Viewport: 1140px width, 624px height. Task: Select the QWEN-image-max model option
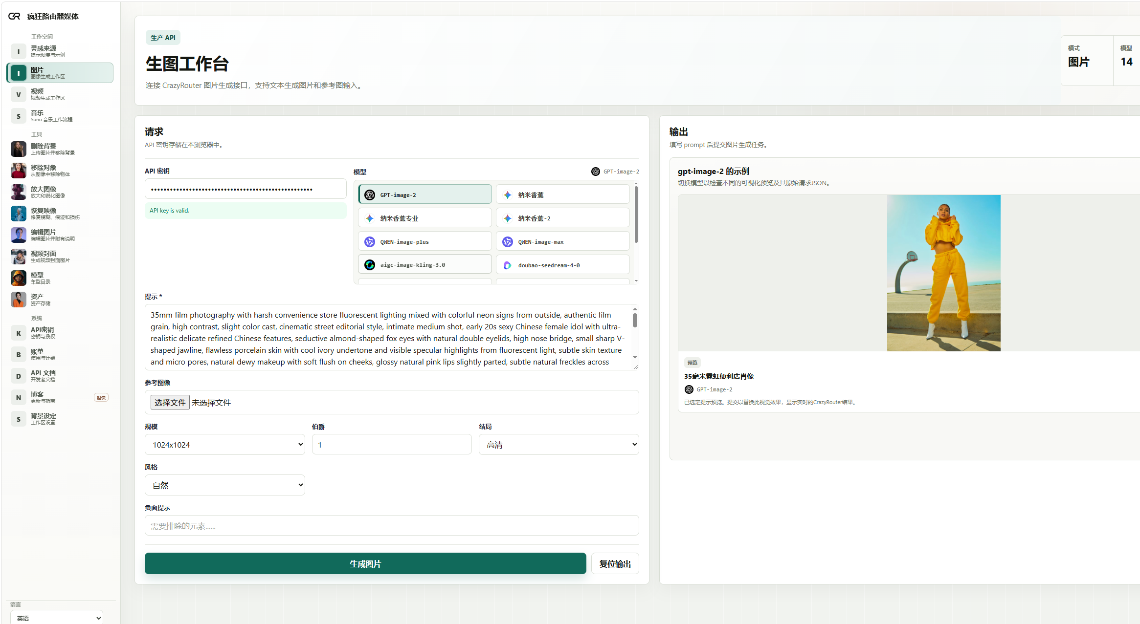tap(562, 241)
